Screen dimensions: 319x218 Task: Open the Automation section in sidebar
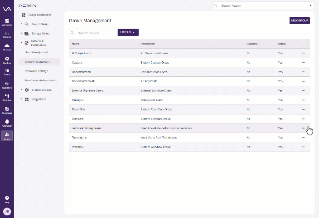(7, 123)
